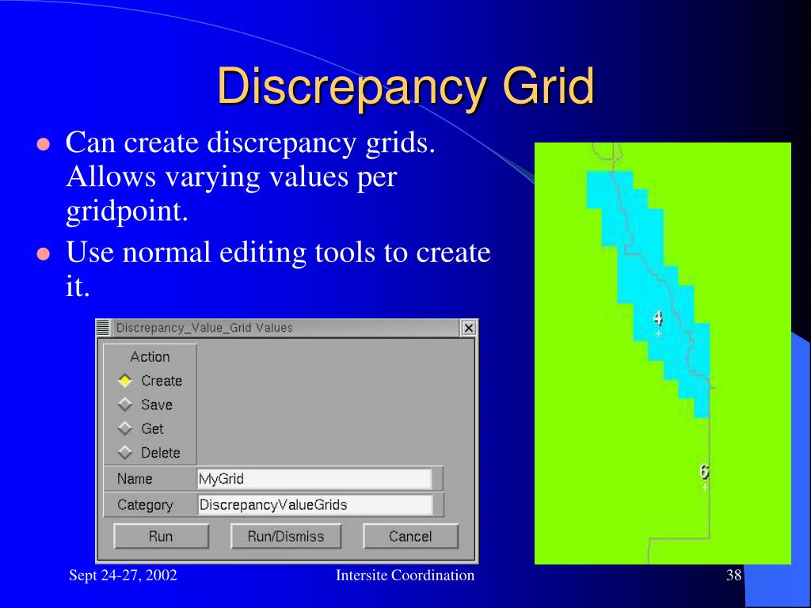Image resolution: width=811 pixels, height=608 pixels.
Task: Click the Category label in the dialog
Action: coord(145,505)
